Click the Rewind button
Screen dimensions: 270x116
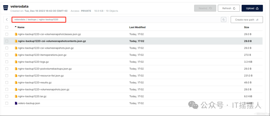click(205, 8)
